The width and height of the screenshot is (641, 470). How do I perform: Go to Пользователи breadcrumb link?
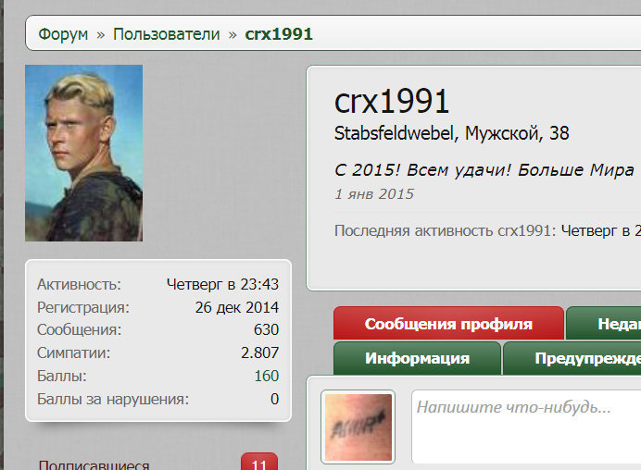[x=167, y=34]
